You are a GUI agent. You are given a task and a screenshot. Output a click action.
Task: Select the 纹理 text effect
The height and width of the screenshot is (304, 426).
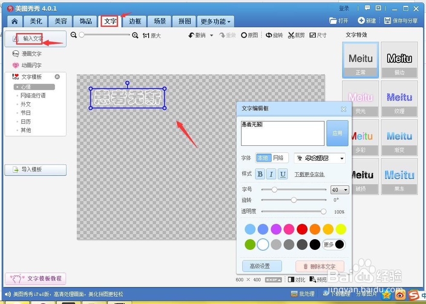(x=399, y=99)
